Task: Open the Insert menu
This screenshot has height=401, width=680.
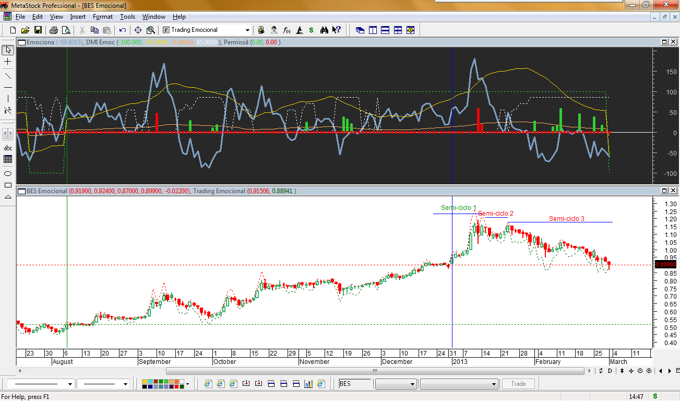Action: (x=78, y=17)
